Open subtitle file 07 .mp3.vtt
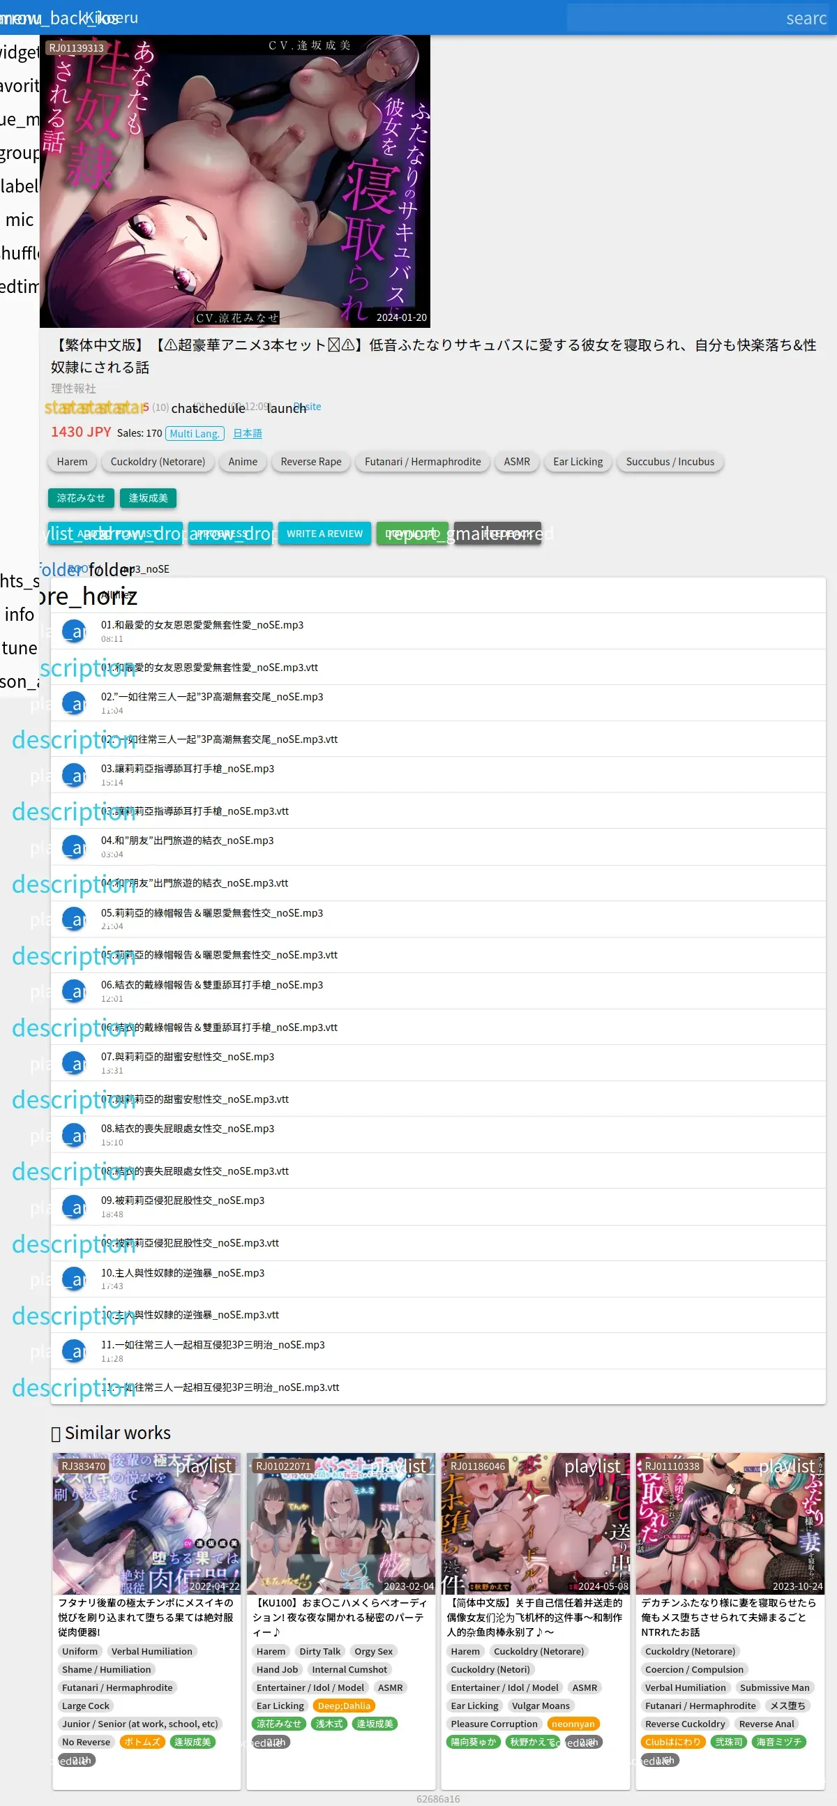 coord(438,1099)
